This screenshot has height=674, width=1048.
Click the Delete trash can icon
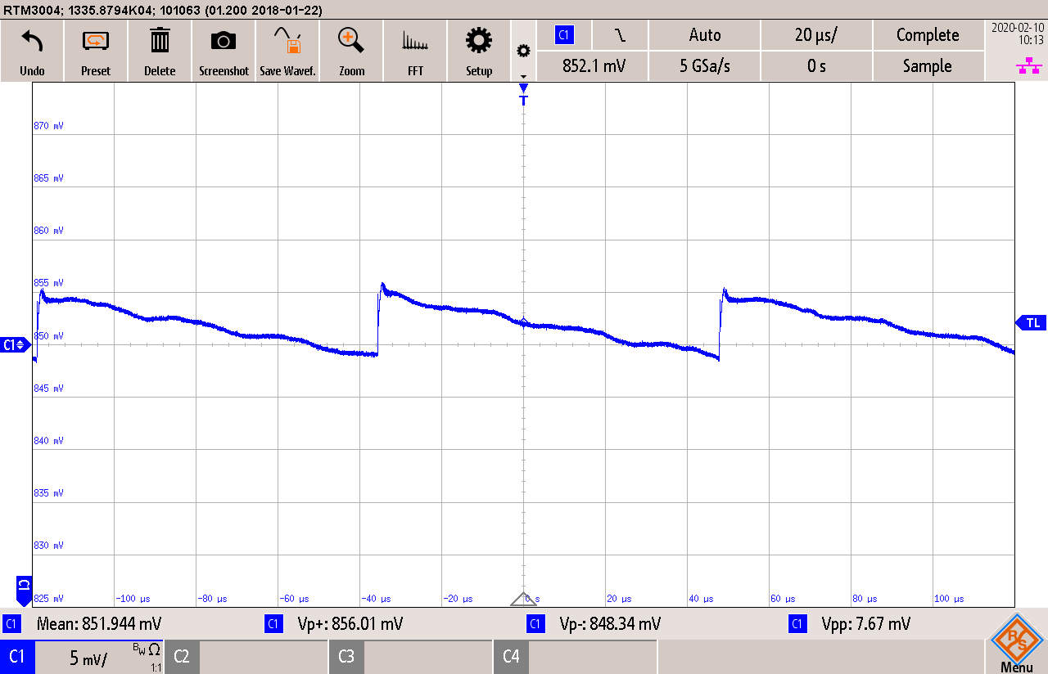point(160,40)
